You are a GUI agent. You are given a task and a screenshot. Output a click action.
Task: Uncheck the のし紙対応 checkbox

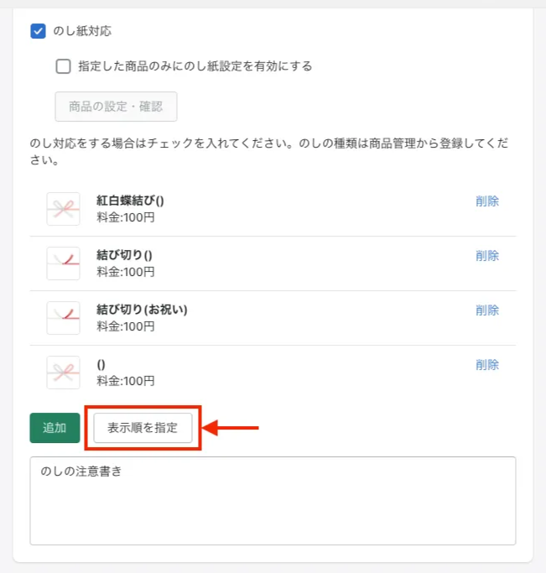38,31
